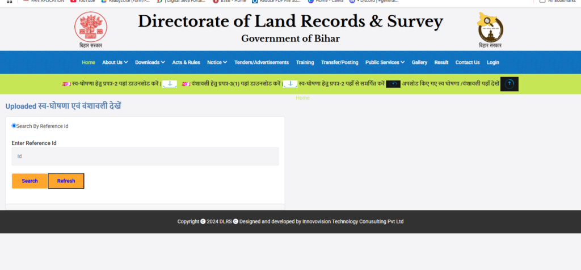
Task: Open the Acts & Rules menu item
Action: (x=186, y=62)
